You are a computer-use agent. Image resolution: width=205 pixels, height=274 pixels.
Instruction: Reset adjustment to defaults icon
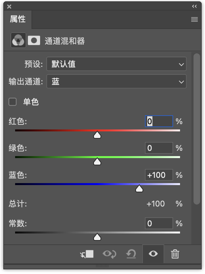point(131,254)
